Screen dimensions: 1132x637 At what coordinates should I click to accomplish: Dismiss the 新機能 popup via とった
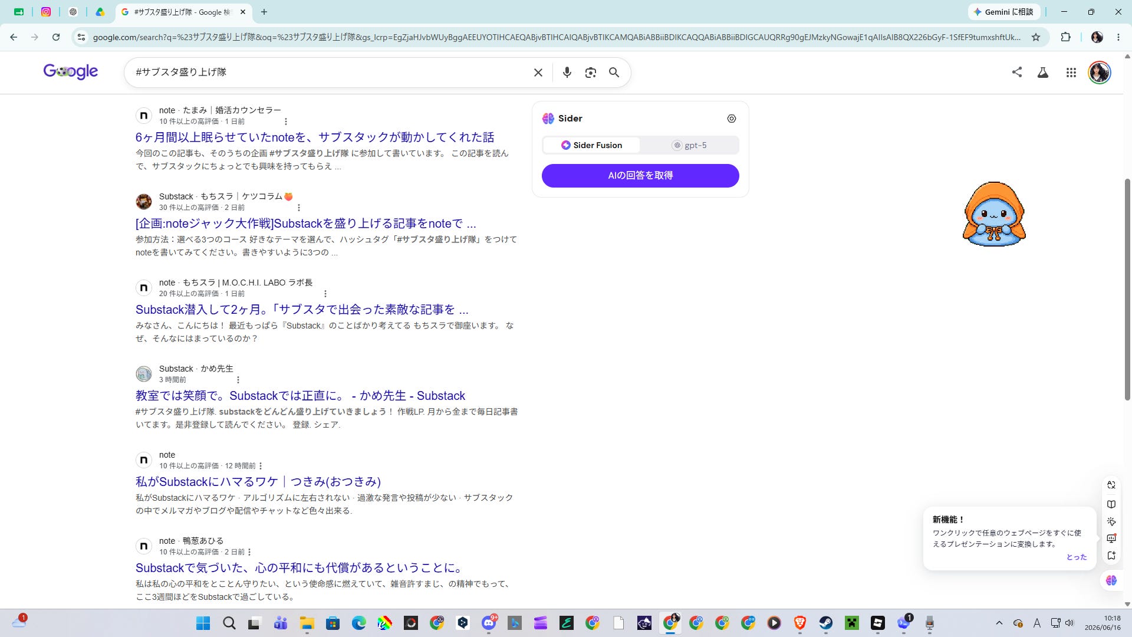(x=1076, y=557)
